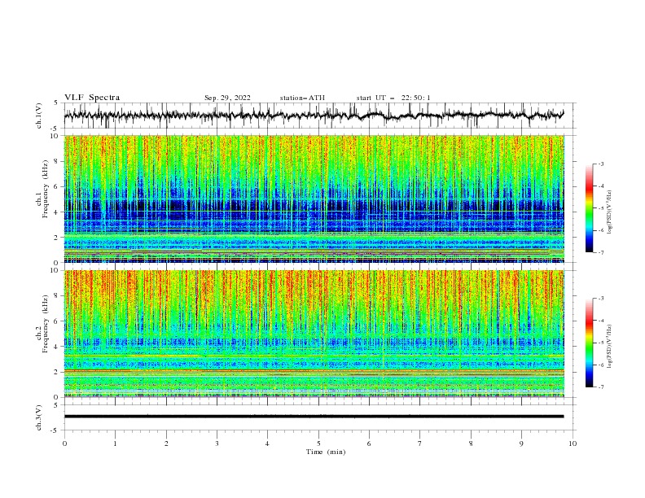Click the date "Sep. 29, 2022"
The width and height of the screenshot is (645, 498).
tap(227, 98)
